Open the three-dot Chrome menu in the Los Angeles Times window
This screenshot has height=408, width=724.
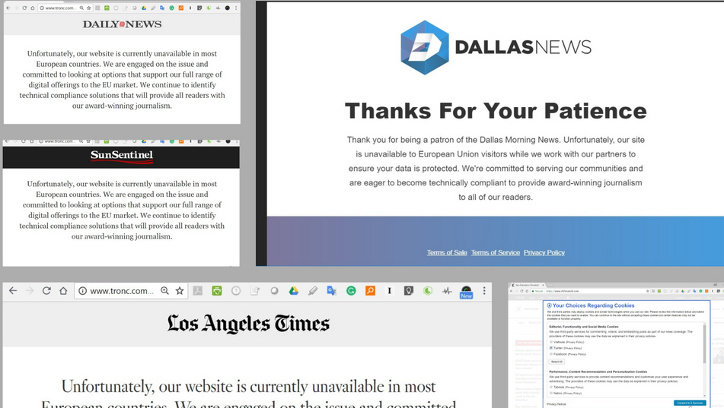pos(484,291)
